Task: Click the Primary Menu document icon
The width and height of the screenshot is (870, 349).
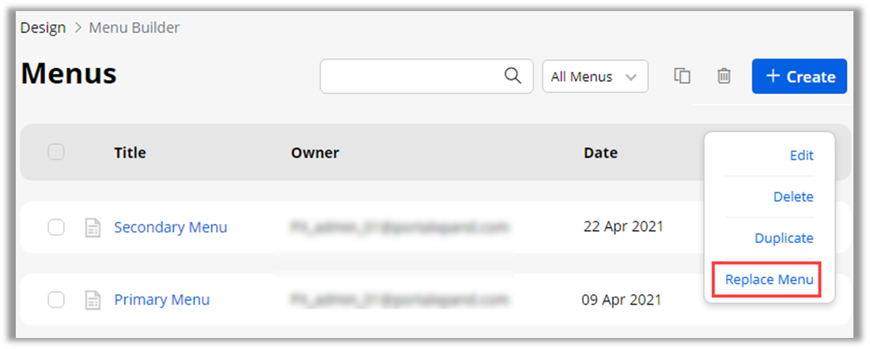Action: (93, 300)
